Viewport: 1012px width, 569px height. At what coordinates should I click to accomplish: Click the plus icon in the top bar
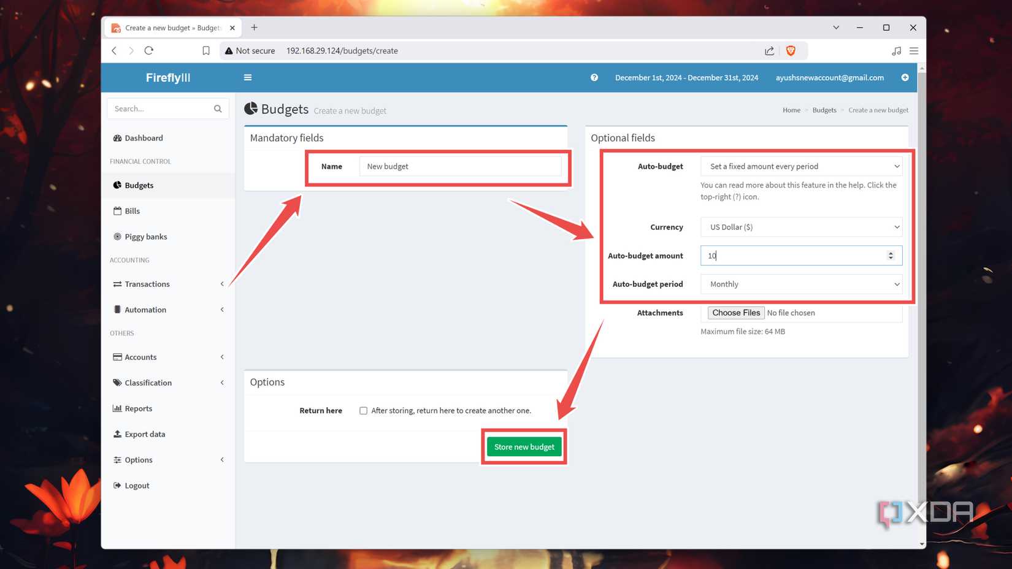(x=905, y=77)
